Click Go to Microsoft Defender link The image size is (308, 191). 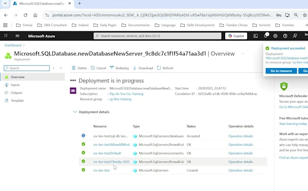pyautogui.click(x=294, y=107)
